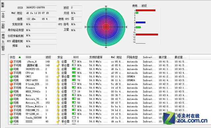Click the green status icon for CMCC-AUTO
211x128 pixels.
point(11,80)
